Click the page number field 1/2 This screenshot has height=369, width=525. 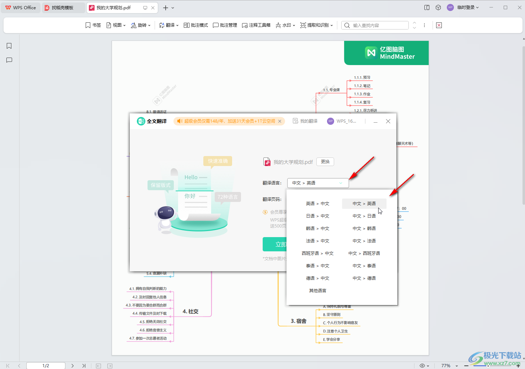[46, 365]
